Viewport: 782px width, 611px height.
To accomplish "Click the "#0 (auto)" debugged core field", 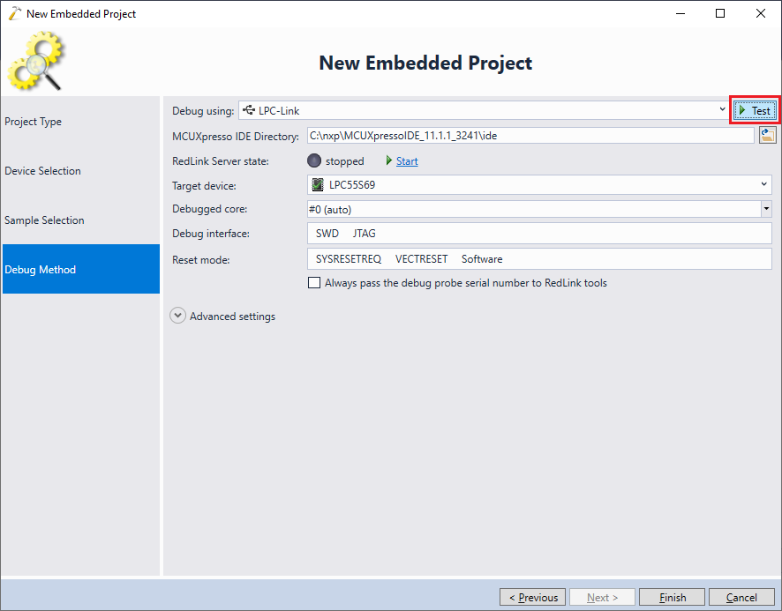I will (534, 209).
